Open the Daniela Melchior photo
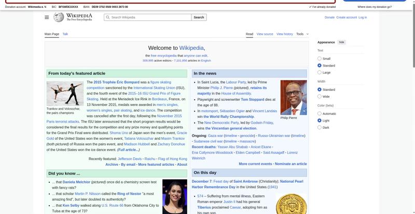 pyautogui.click(x=174, y=196)
